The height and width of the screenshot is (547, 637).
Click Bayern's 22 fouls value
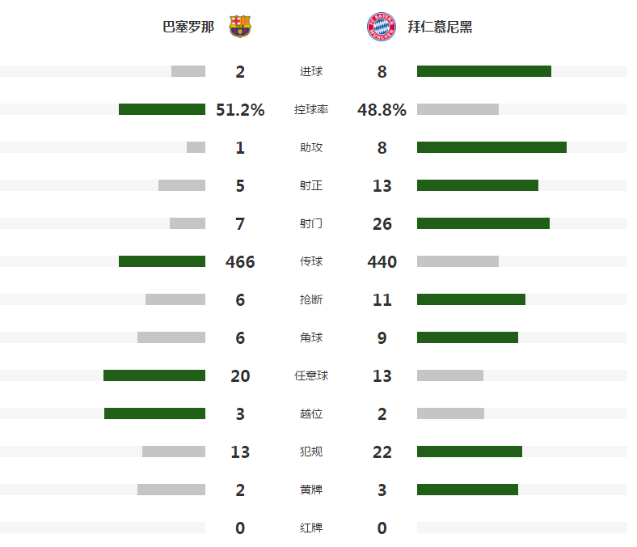click(x=382, y=452)
